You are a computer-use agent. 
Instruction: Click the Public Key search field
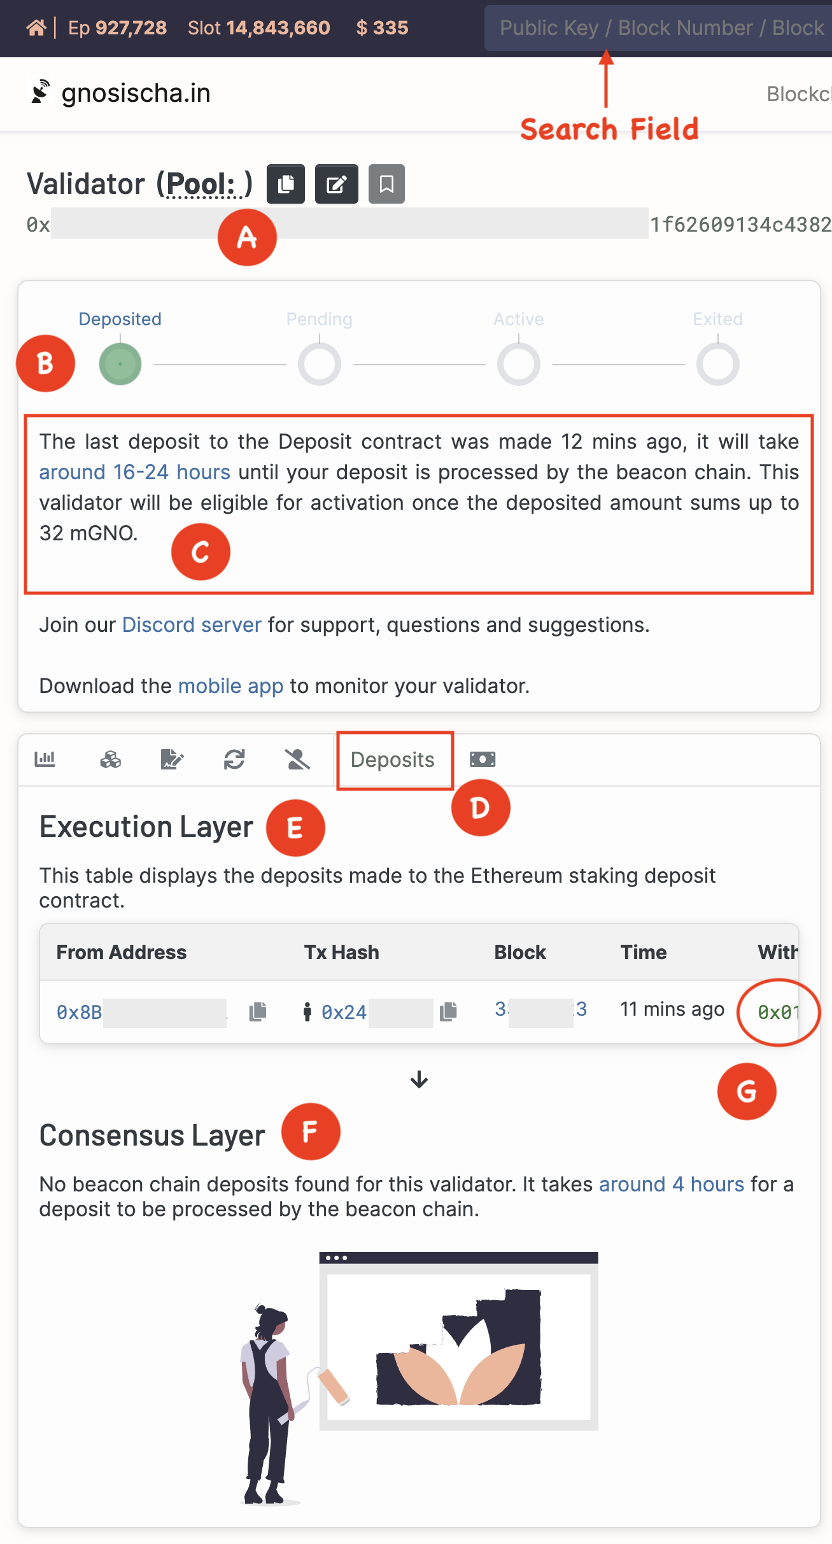click(x=659, y=28)
